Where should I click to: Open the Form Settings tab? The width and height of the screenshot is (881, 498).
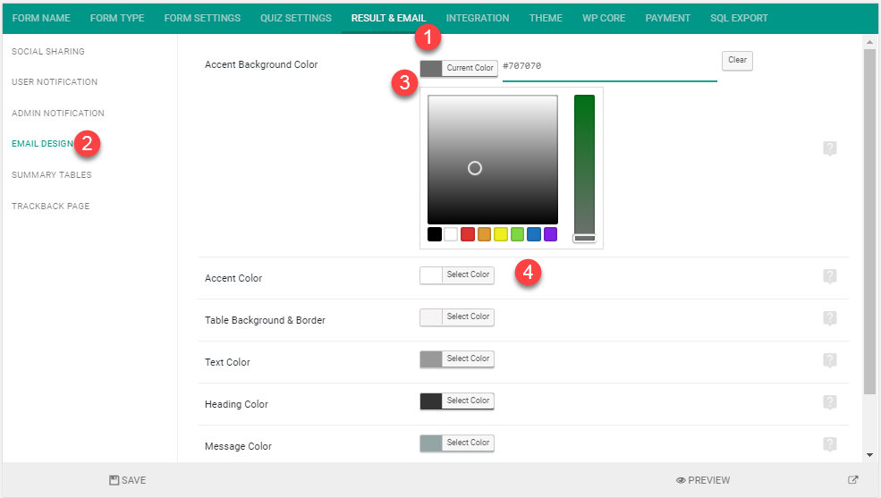[202, 18]
